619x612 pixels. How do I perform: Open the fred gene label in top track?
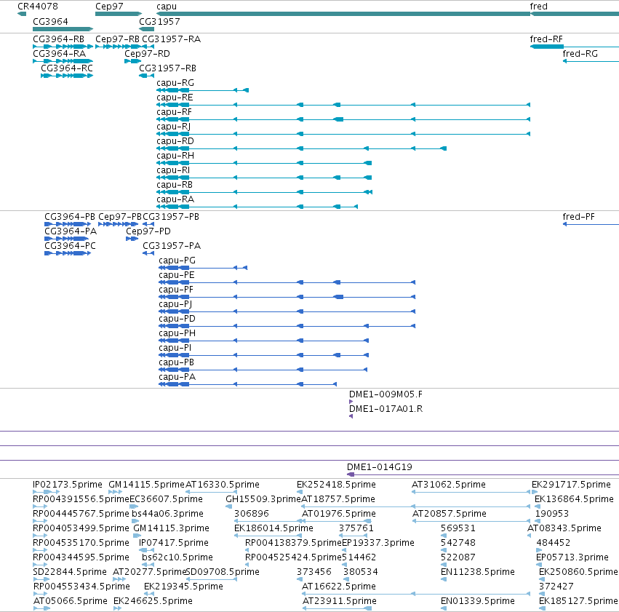coord(538,7)
